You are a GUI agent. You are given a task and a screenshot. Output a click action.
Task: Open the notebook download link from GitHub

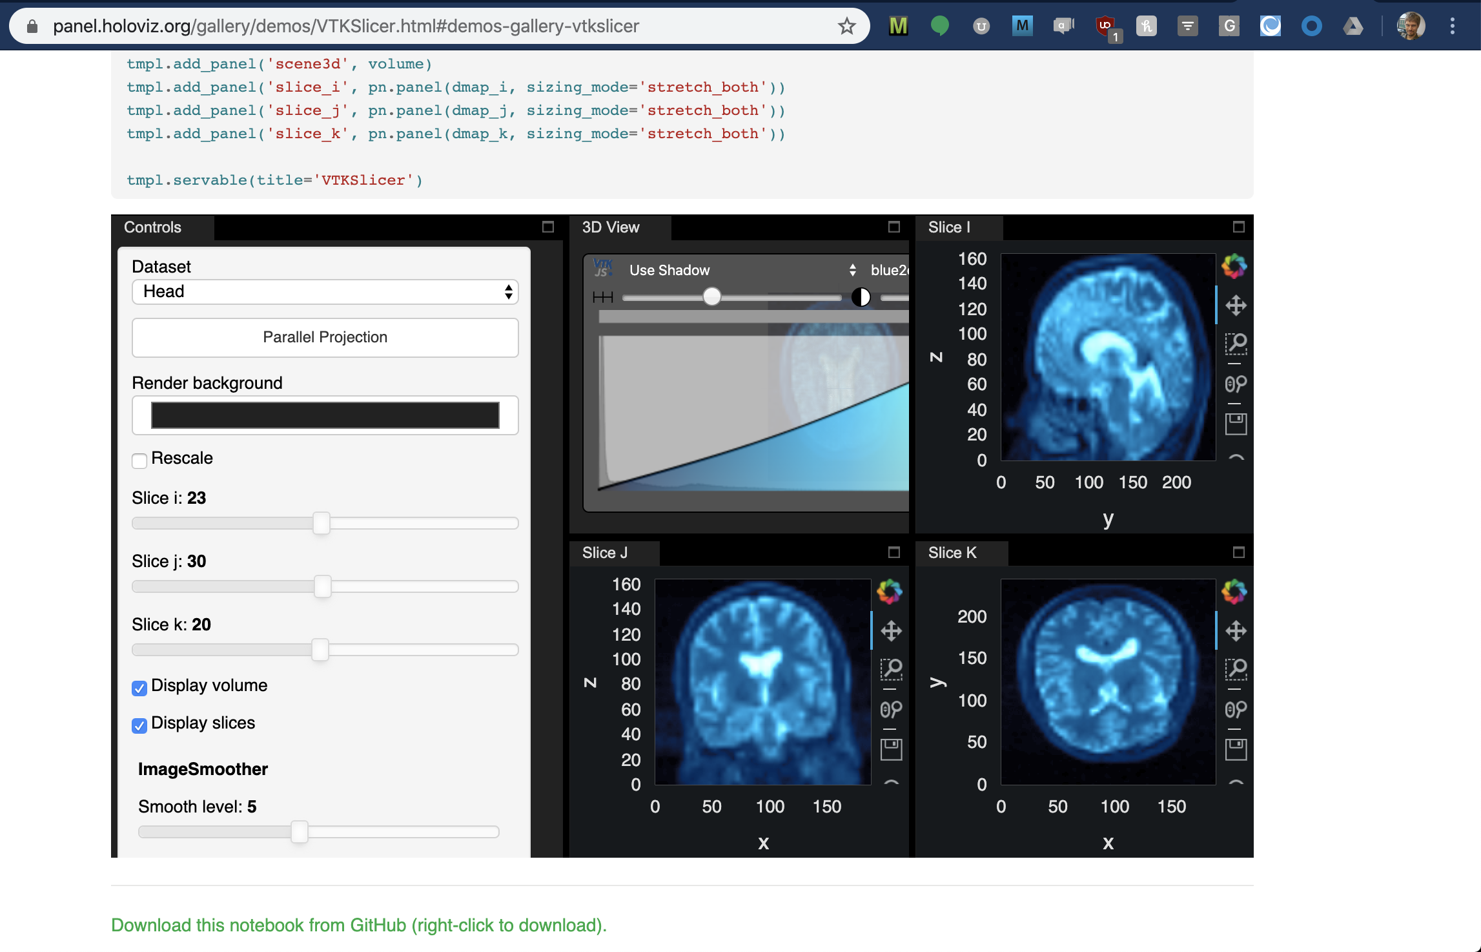tap(359, 925)
